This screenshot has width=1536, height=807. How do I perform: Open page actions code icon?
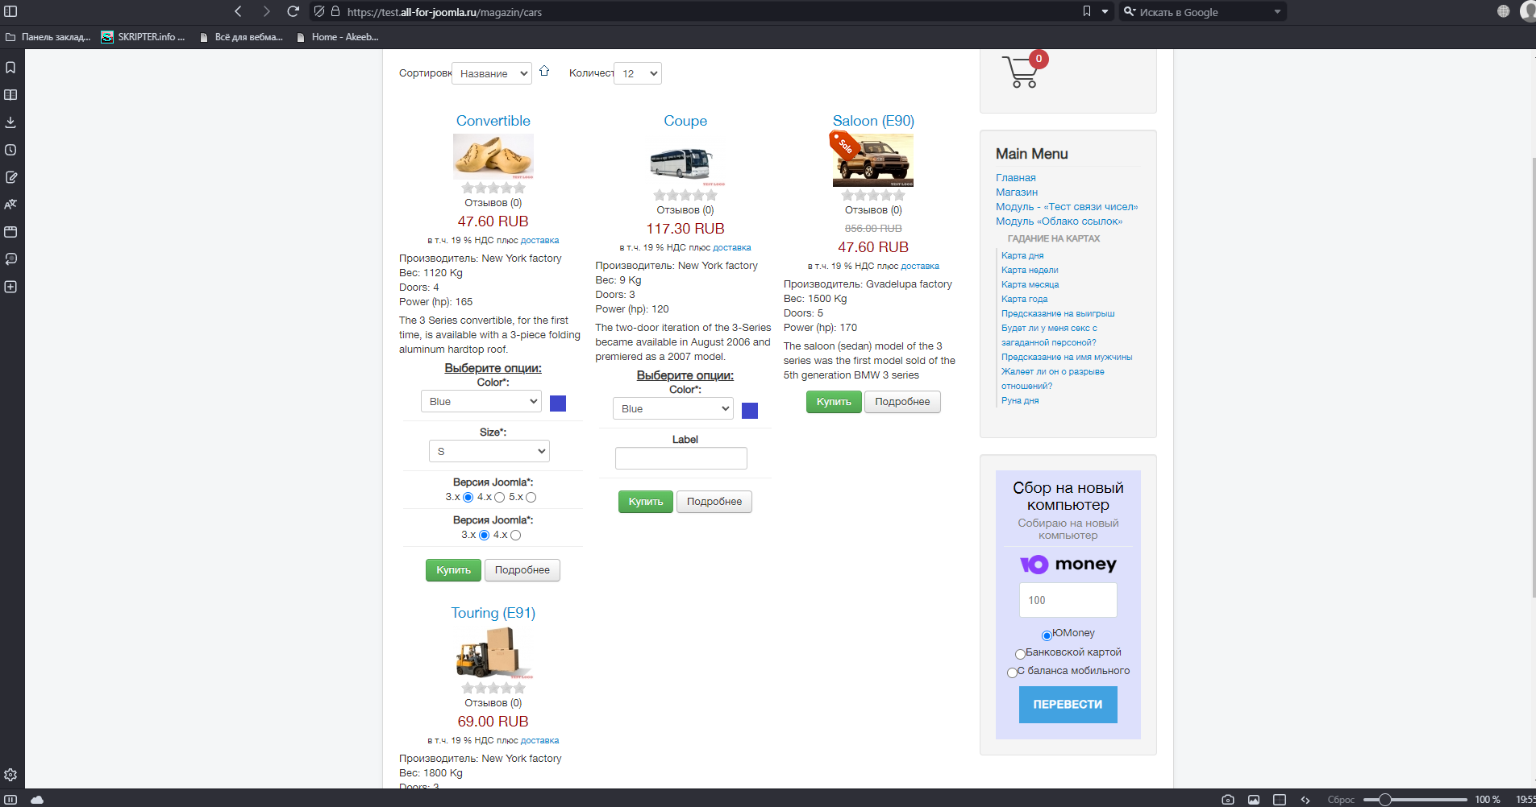[x=1305, y=799]
